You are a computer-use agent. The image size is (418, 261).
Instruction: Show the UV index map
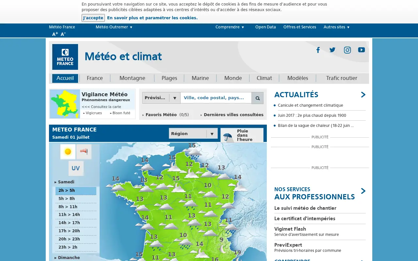coord(76,168)
